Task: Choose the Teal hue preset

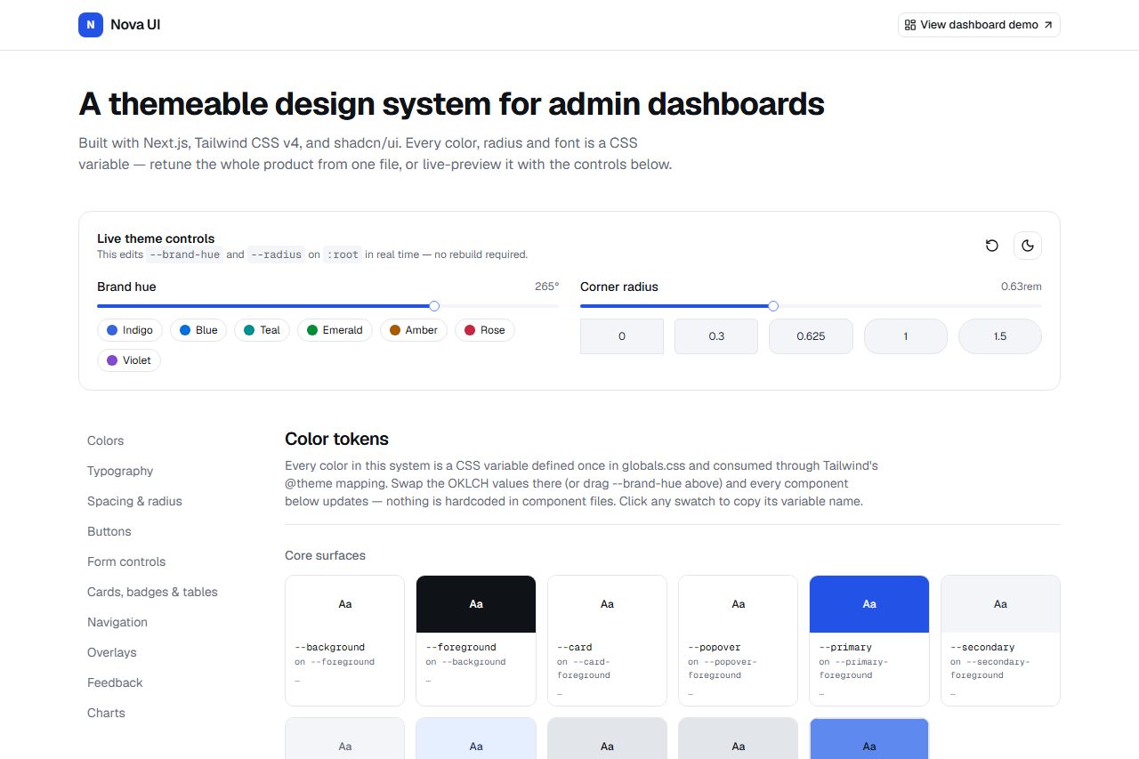Action: tap(262, 330)
